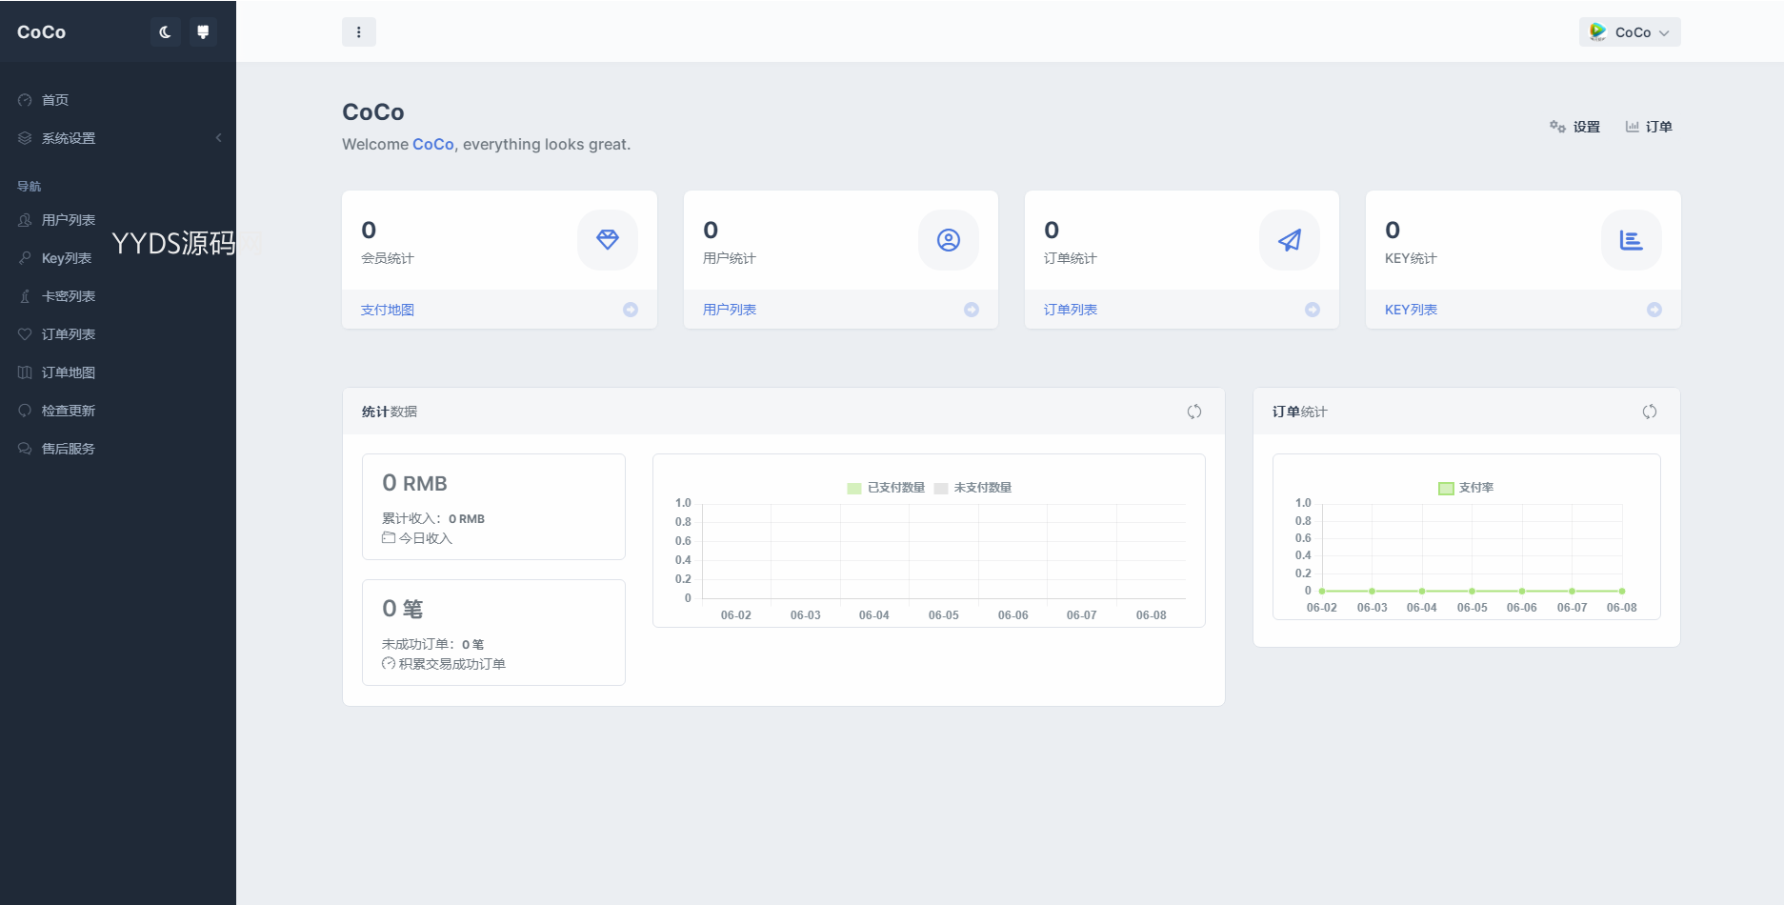Toggle 已支付数量 legend series

pyautogui.click(x=886, y=488)
